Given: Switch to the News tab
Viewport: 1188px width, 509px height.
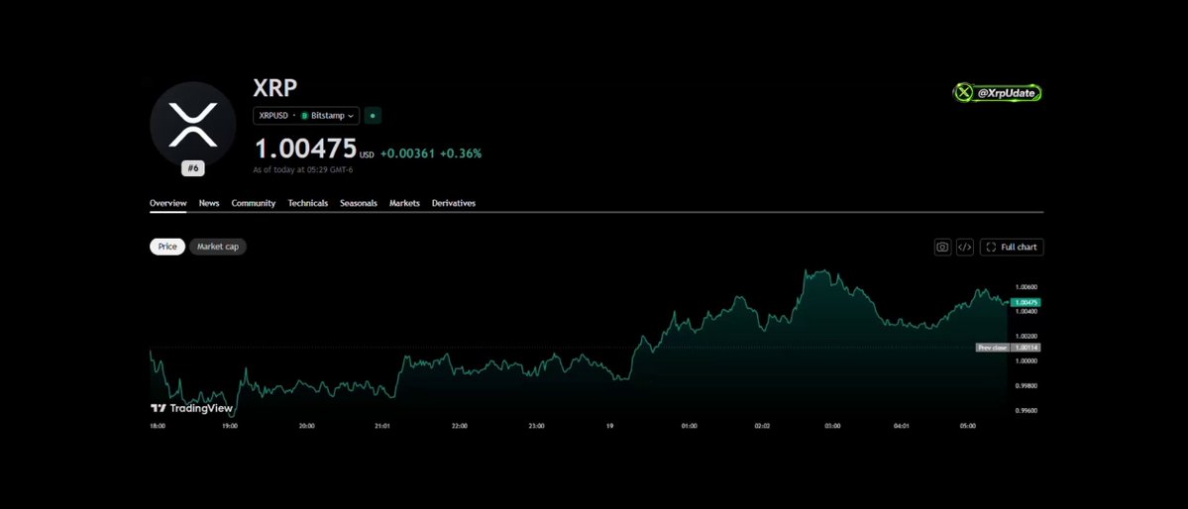Looking at the screenshot, I should click(209, 203).
